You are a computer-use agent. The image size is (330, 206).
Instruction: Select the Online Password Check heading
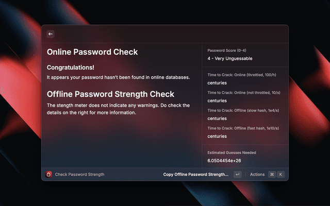(x=92, y=52)
